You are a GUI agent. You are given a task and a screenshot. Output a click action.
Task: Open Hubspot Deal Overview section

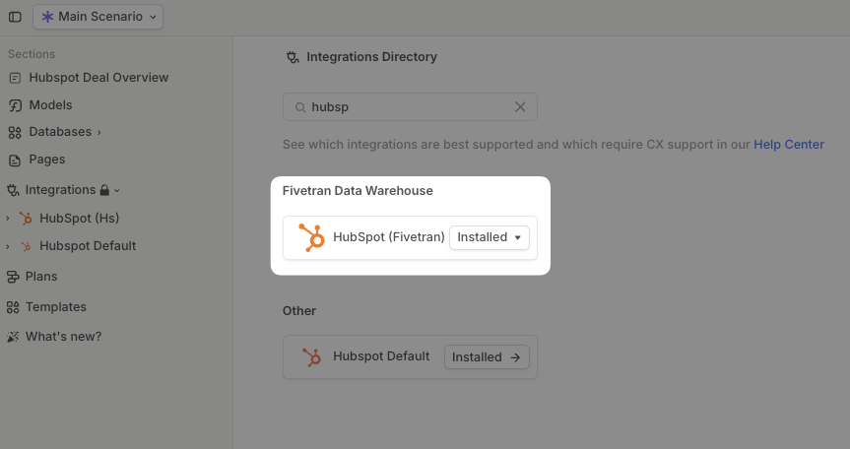click(x=98, y=78)
